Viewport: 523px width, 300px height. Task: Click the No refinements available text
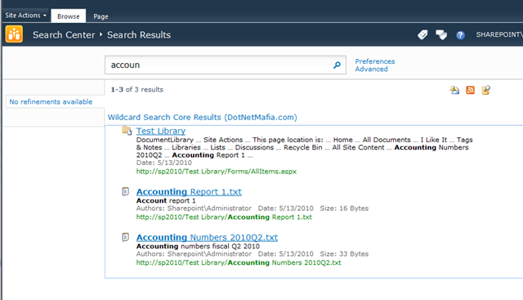point(51,102)
